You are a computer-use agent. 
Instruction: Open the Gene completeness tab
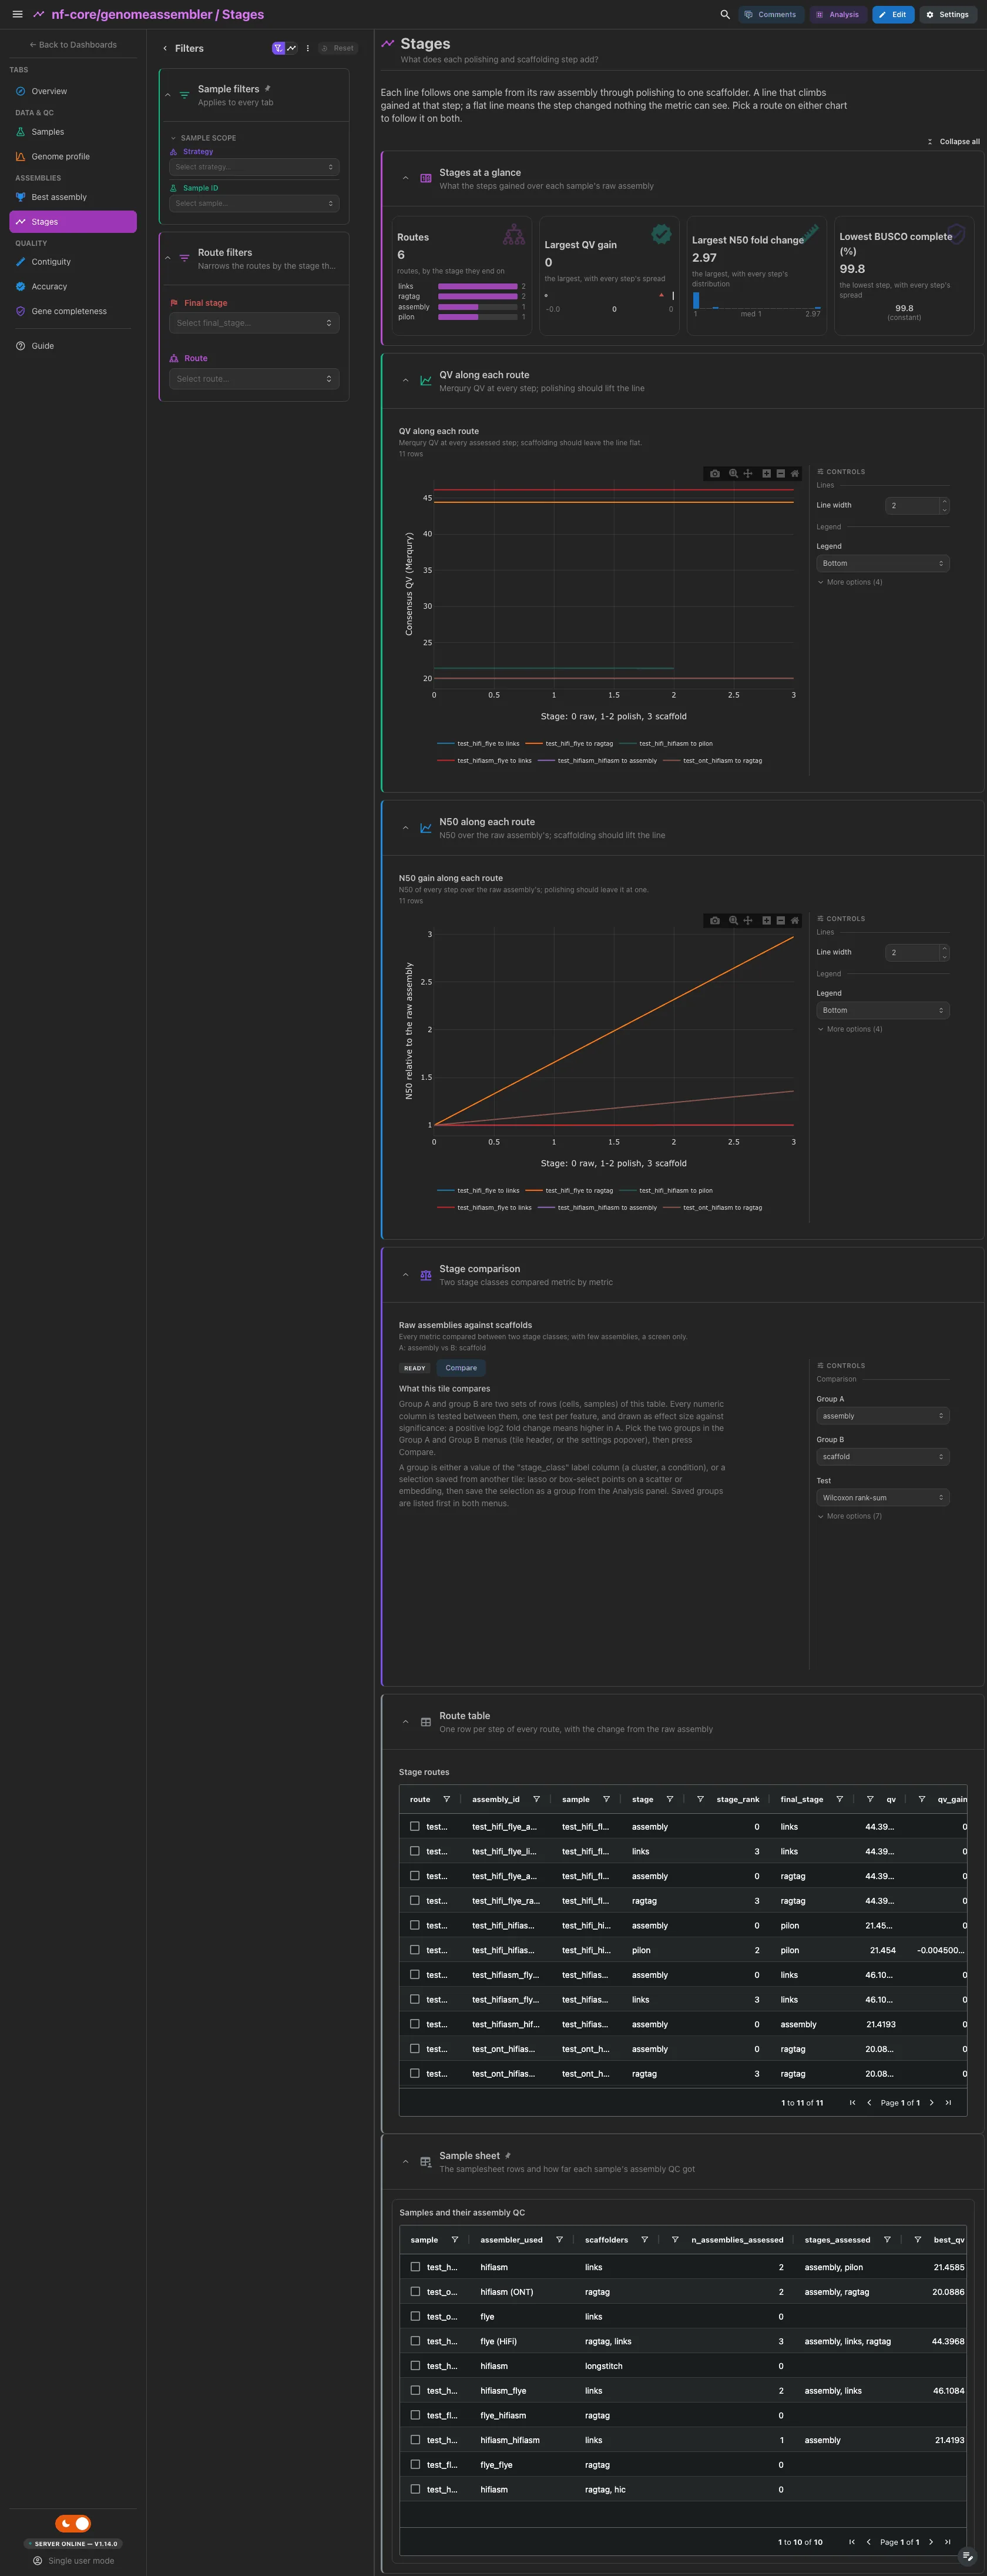[73, 311]
